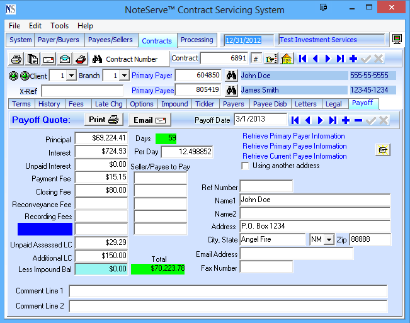Viewport: 410px width, 323px height.
Task: Click the open envelope icon in toolbar
Action: point(64,59)
